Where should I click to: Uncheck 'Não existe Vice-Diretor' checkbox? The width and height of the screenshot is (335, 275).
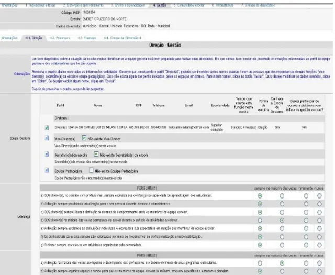pos(84,138)
